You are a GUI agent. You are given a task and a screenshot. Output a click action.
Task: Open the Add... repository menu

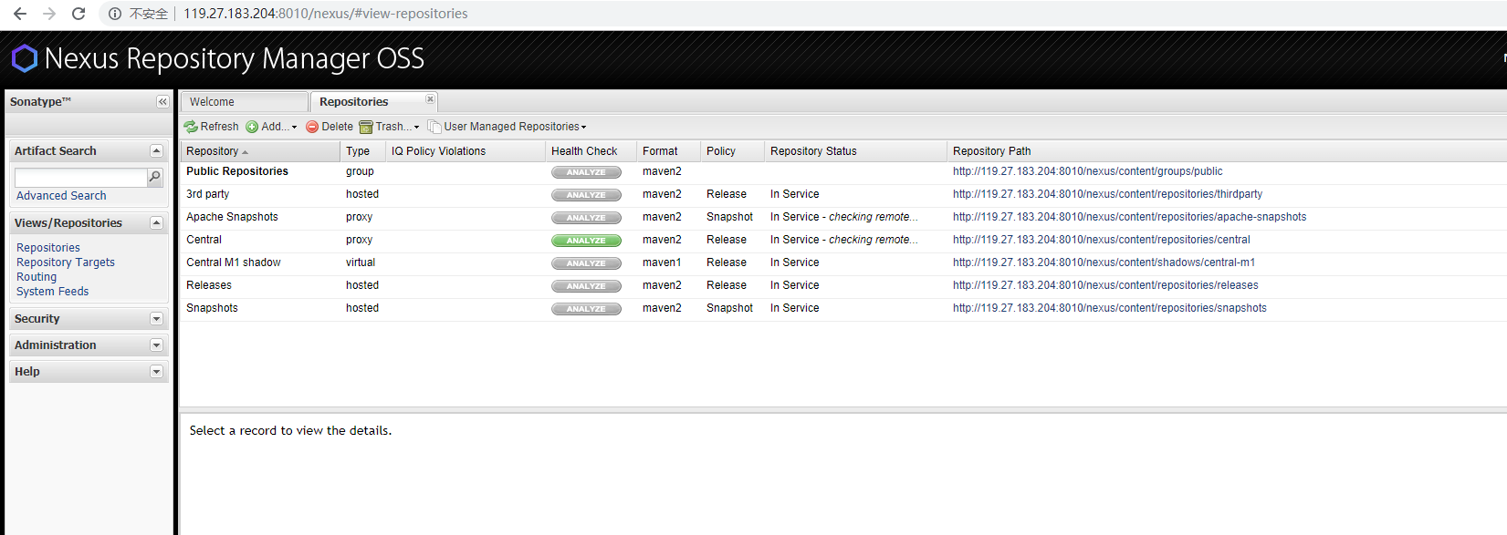coord(272,127)
